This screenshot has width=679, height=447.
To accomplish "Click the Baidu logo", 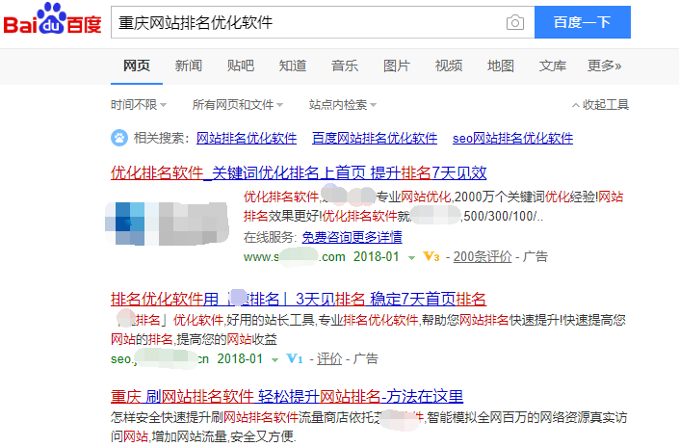I will (52, 21).
